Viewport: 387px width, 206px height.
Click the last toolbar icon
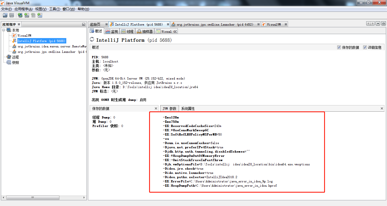[x=40, y=15]
